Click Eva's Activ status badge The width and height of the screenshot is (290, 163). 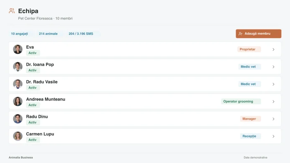click(x=33, y=53)
